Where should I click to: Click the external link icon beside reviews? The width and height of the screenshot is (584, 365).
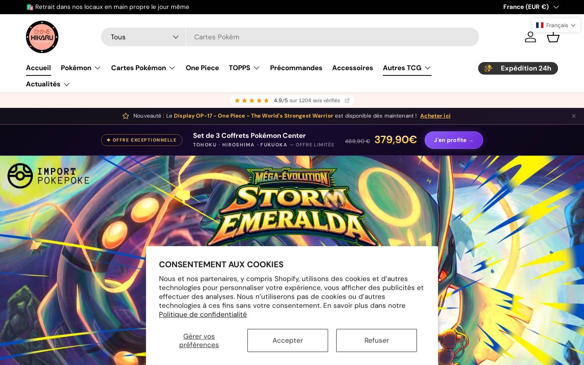pyautogui.click(x=347, y=101)
